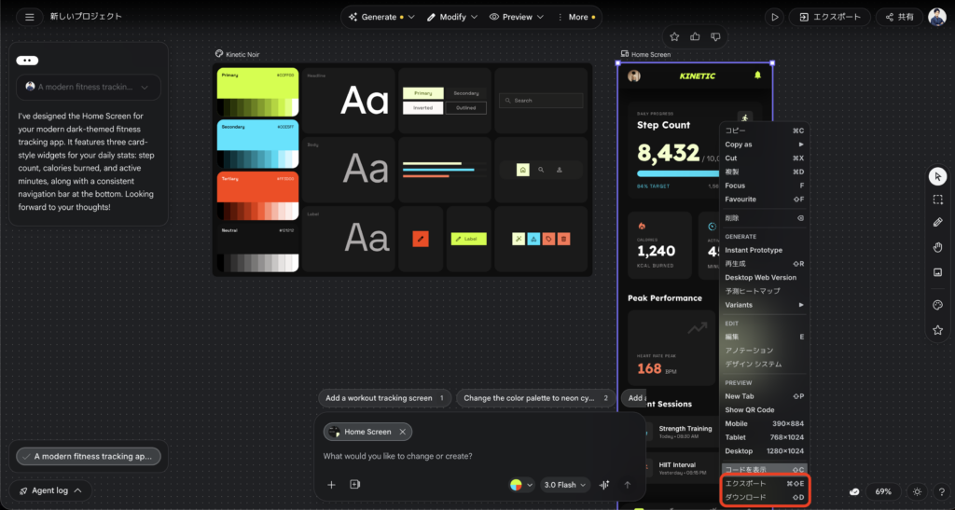Switch to the hand pan tool
Viewport: 955px width, 510px height.
(x=937, y=247)
